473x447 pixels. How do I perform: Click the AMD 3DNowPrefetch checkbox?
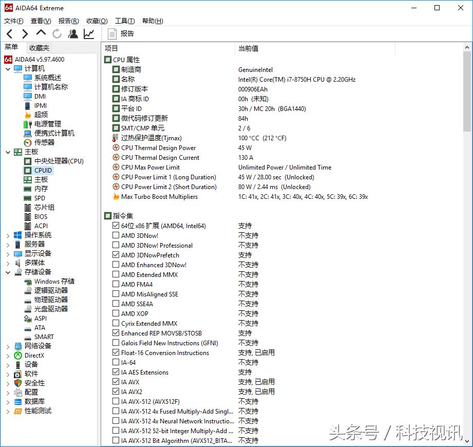click(116, 255)
